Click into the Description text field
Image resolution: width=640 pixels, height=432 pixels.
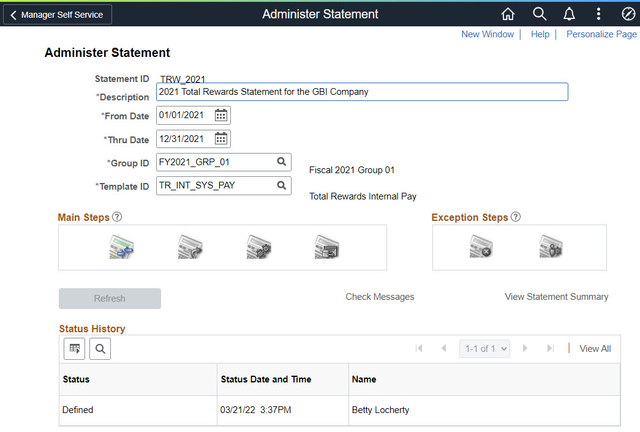pyautogui.click(x=362, y=92)
